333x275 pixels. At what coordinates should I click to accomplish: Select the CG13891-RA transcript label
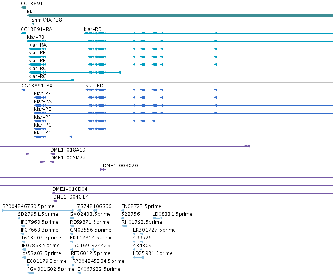pos(36,29)
